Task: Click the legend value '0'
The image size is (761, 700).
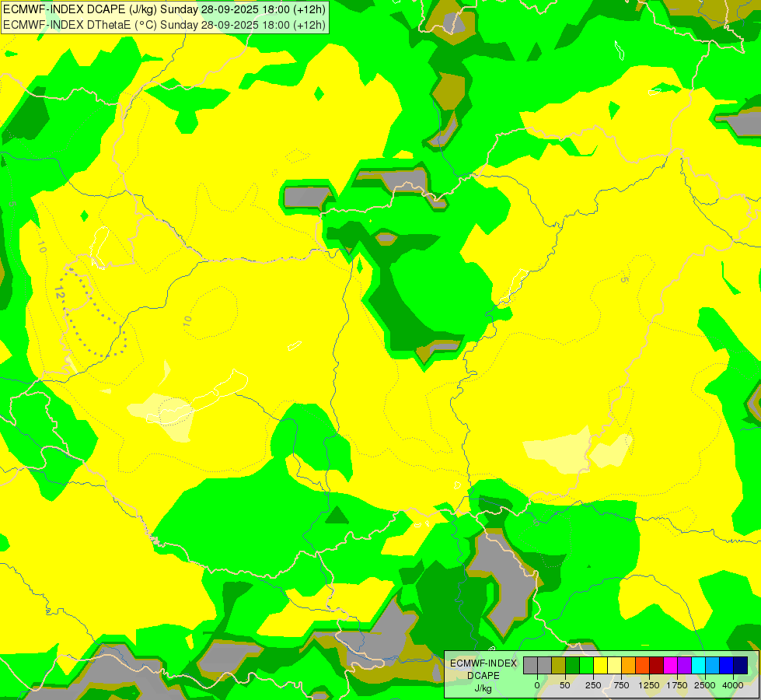Action: pyautogui.click(x=537, y=685)
